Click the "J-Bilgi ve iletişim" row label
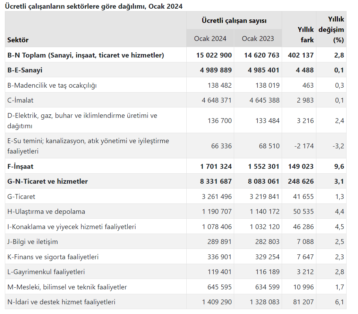This screenshot has width=358, height=314. click(33, 242)
